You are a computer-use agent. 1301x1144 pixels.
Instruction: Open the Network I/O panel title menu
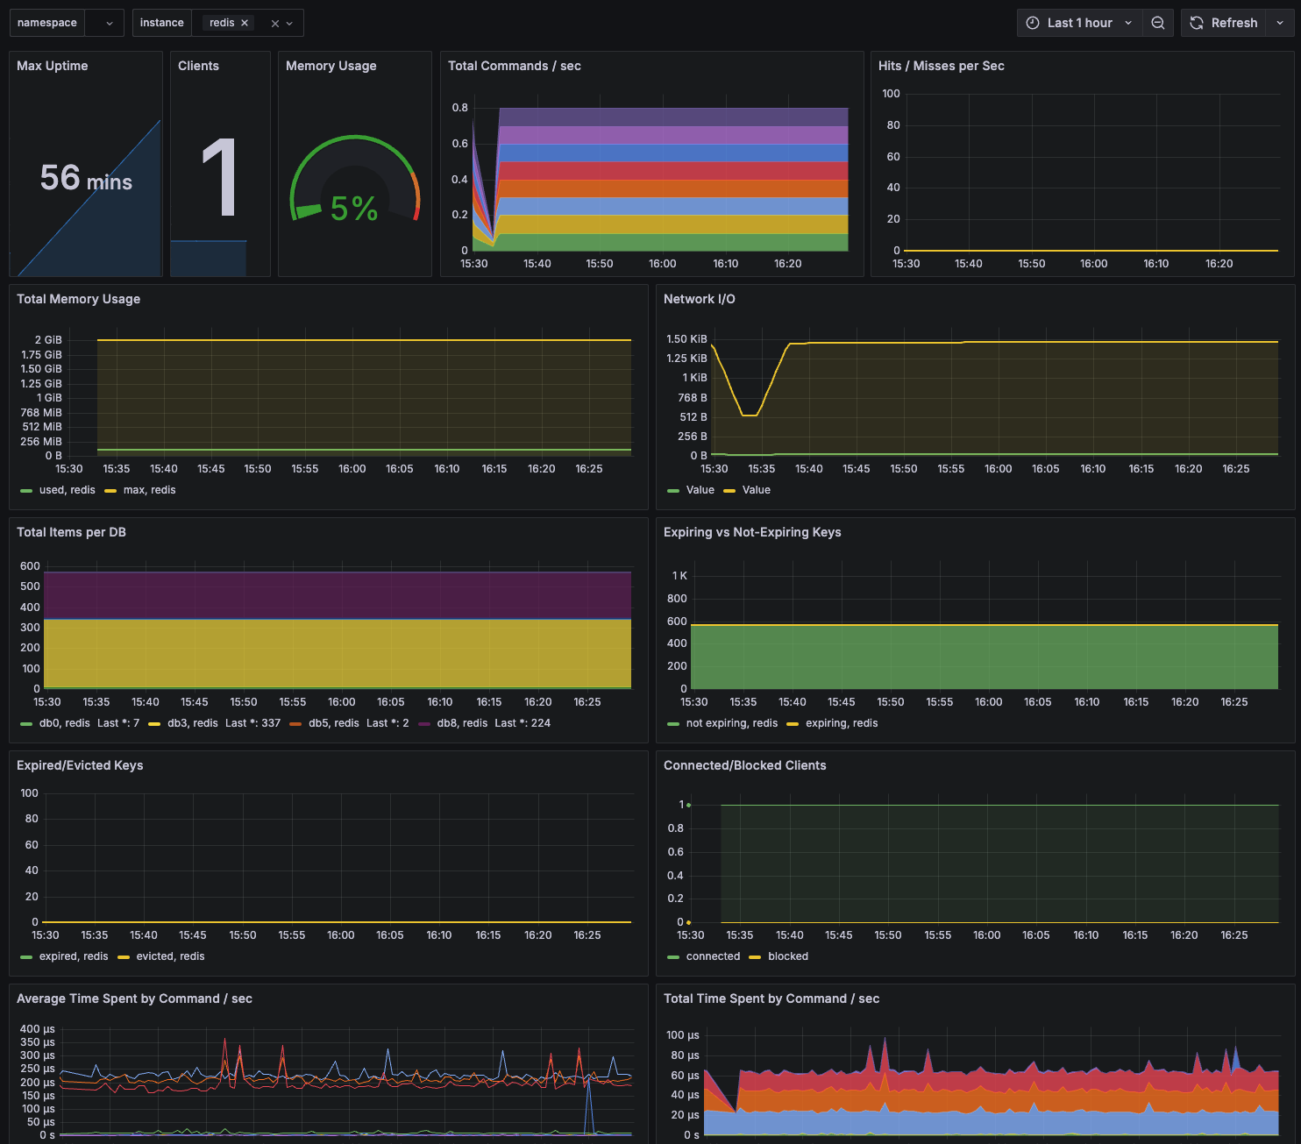click(x=700, y=299)
